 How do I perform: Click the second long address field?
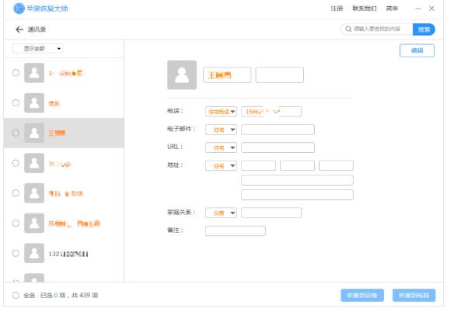(297, 195)
